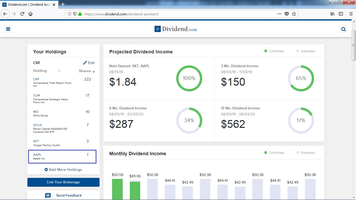356x200 pixels.
Task: Click the $562 twelve-month income value
Action: (233, 124)
